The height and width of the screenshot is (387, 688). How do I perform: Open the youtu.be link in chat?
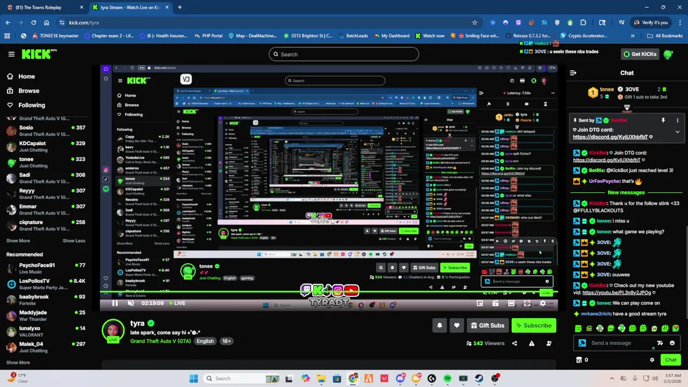(x=617, y=292)
